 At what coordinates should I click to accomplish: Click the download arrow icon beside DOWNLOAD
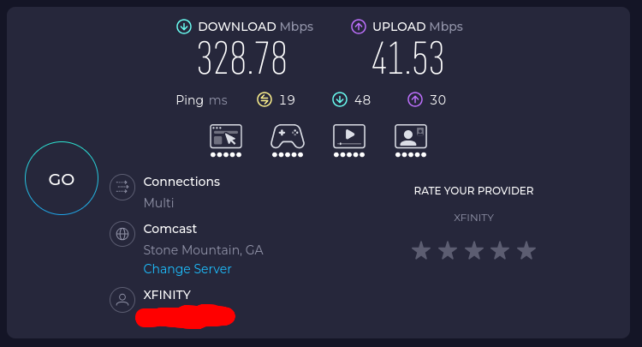[184, 27]
